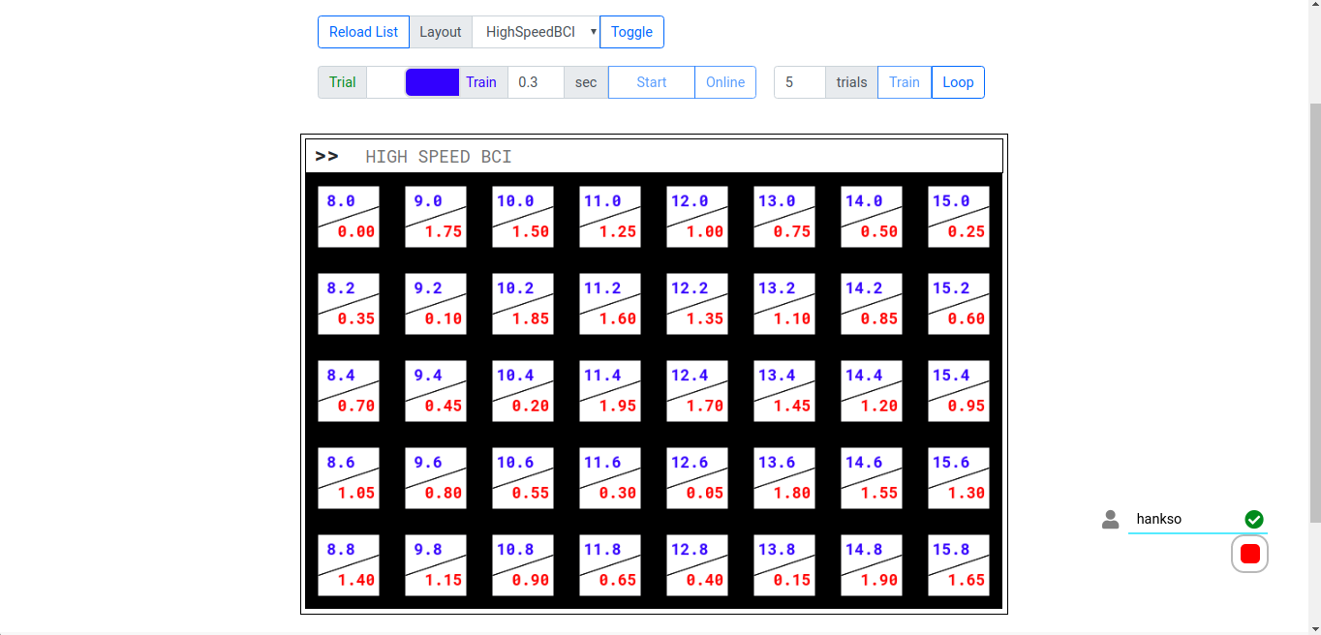Click the white Trial color box
Viewport: 1321px width, 635px height.
click(384, 82)
